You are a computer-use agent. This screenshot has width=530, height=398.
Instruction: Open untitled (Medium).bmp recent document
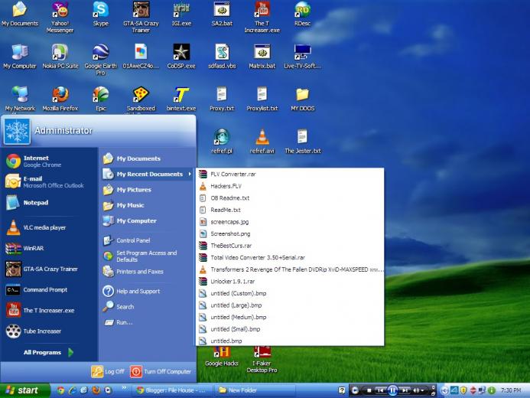pyautogui.click(x=290, y=317)
